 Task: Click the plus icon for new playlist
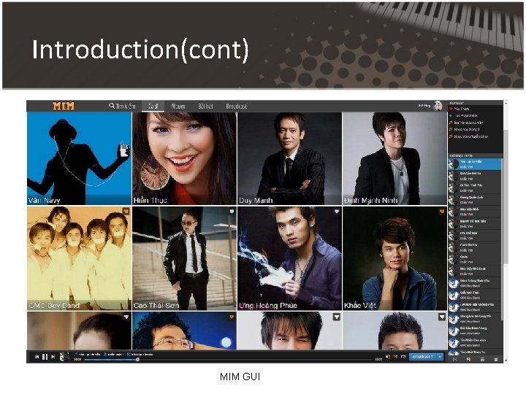pos(451,115)
